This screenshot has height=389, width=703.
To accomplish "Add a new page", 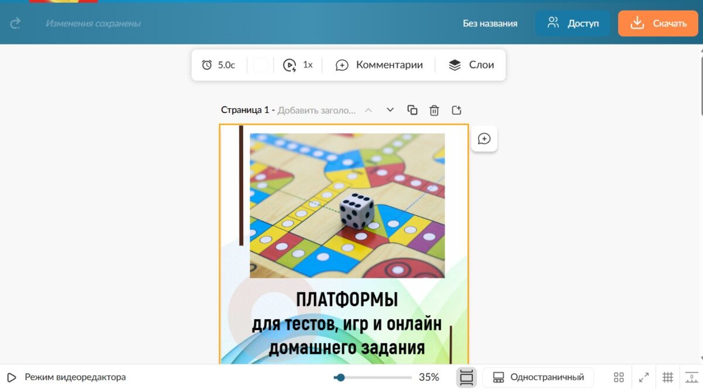I will [457, 110].
